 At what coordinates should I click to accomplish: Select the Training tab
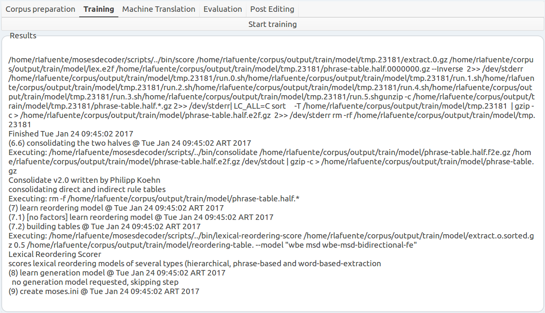99,9
